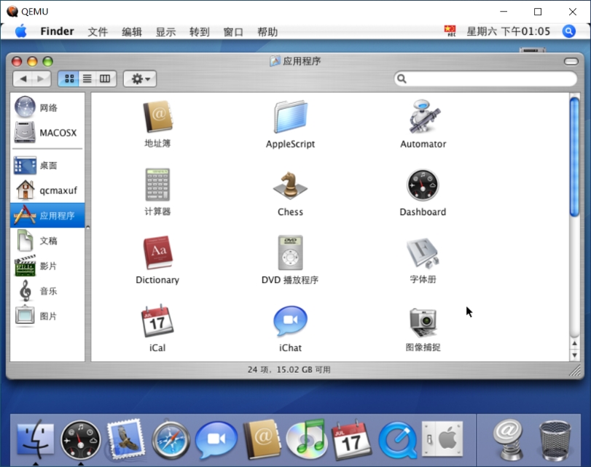591x467 pixels.
Task: Open the Automator application icon
Action: (423, 118)
